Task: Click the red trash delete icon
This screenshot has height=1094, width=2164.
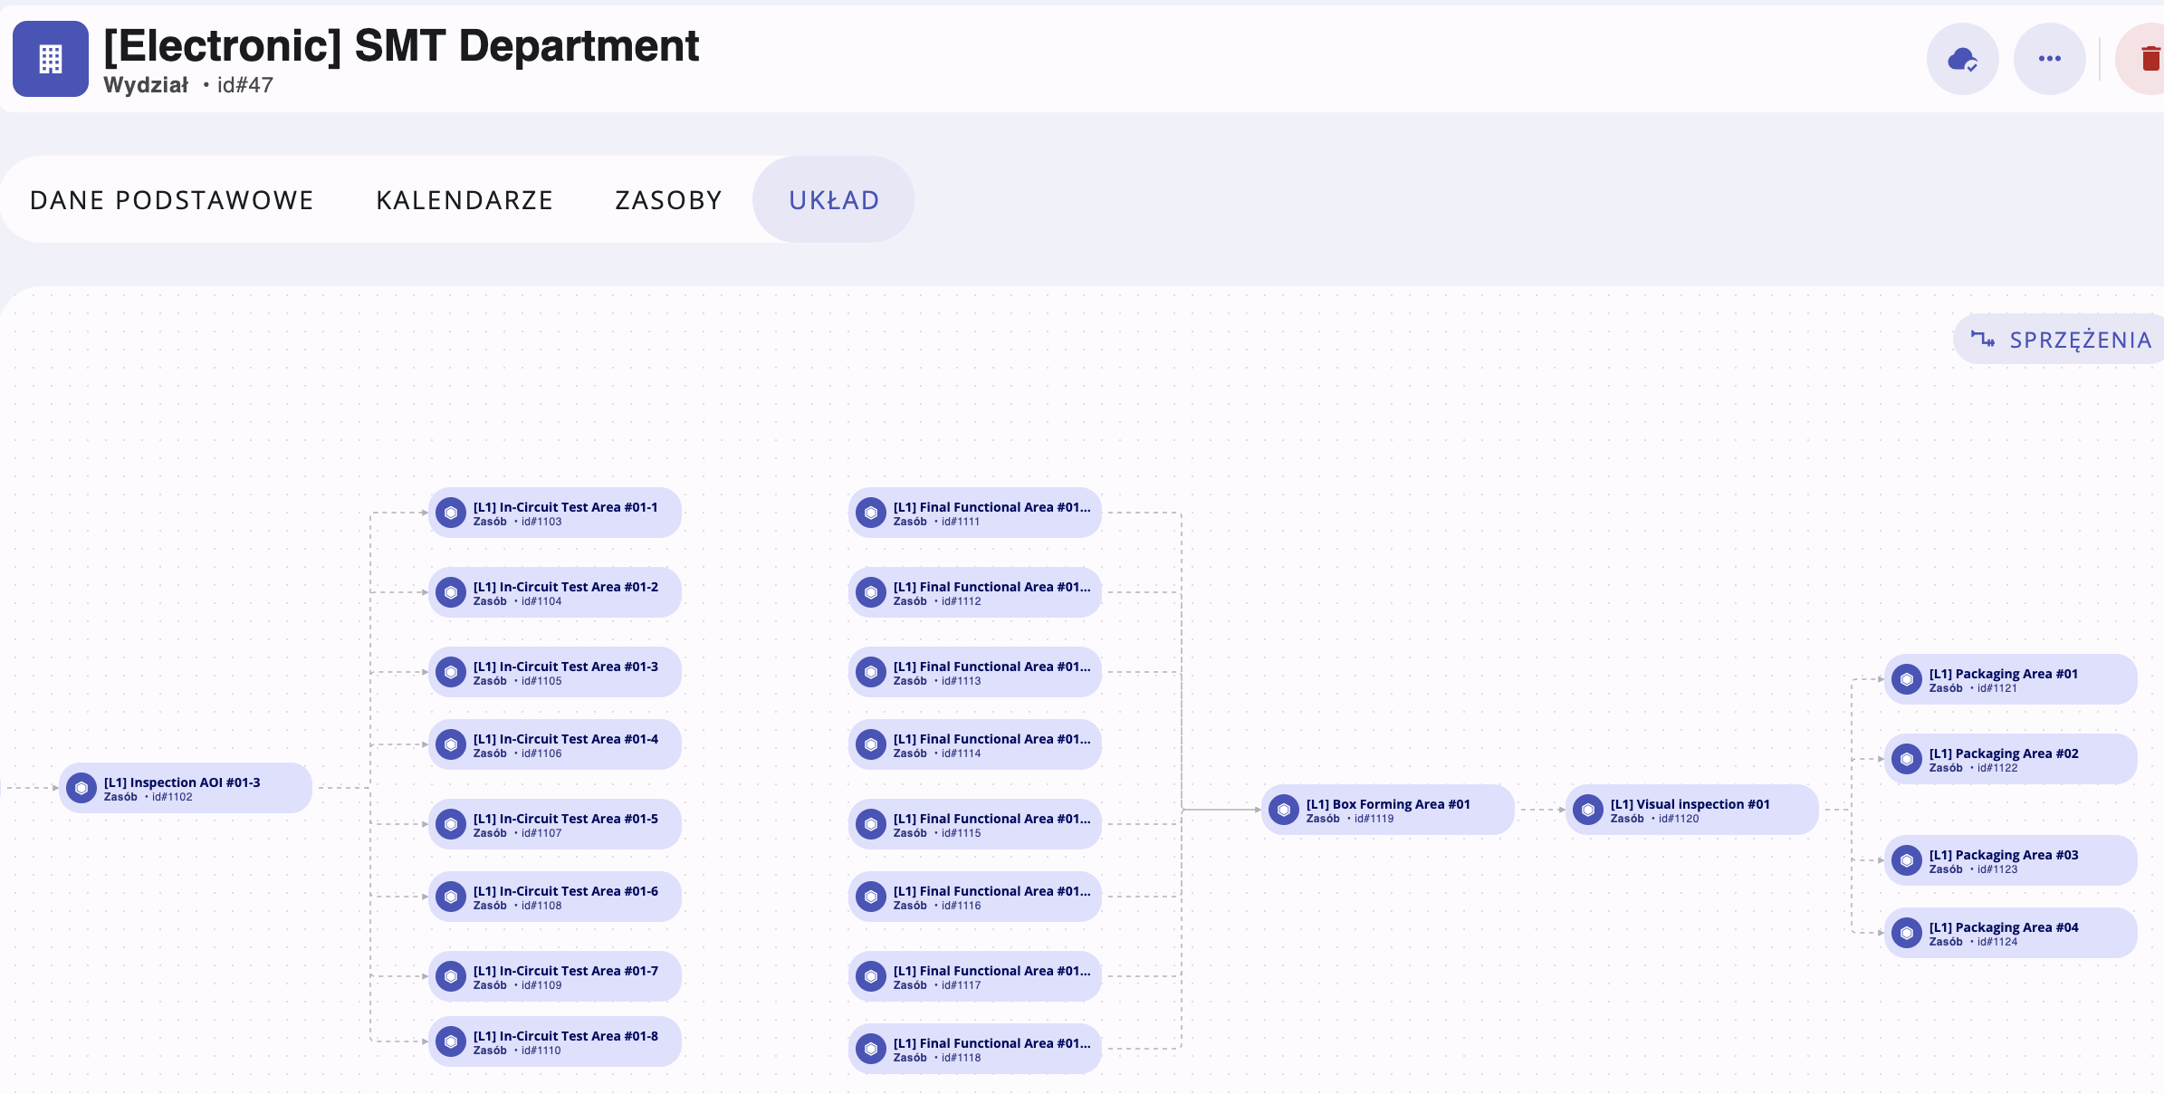Action: (2150, 60)
